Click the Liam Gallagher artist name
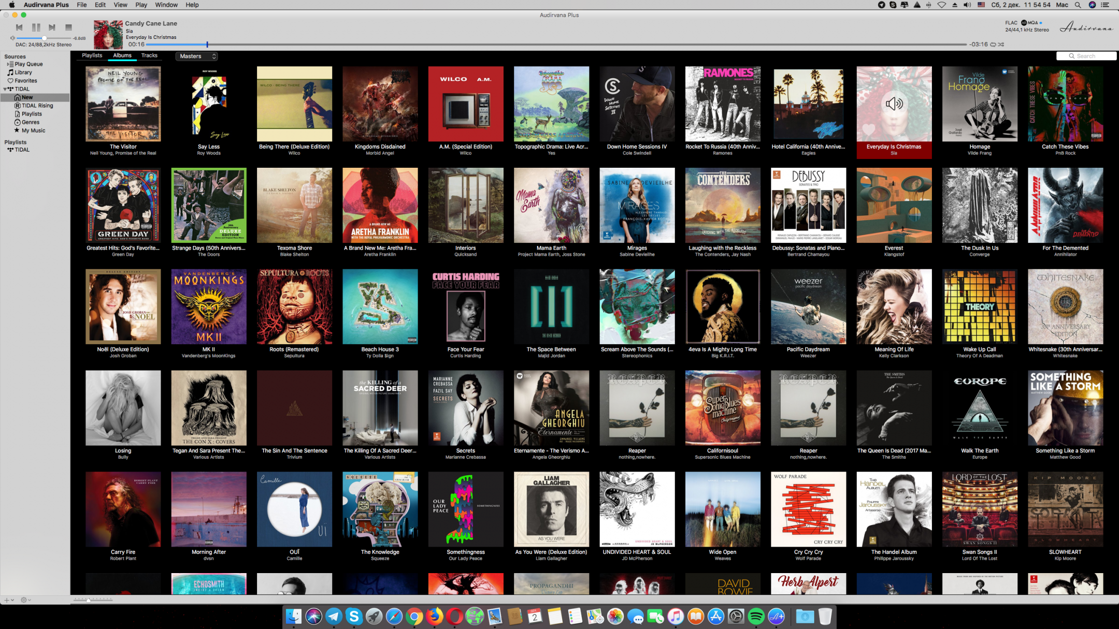This screenshot has width=1119, height=629. pyautogui.click(x=551, y=559)
